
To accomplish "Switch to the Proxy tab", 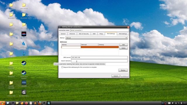I will [101, 34].
